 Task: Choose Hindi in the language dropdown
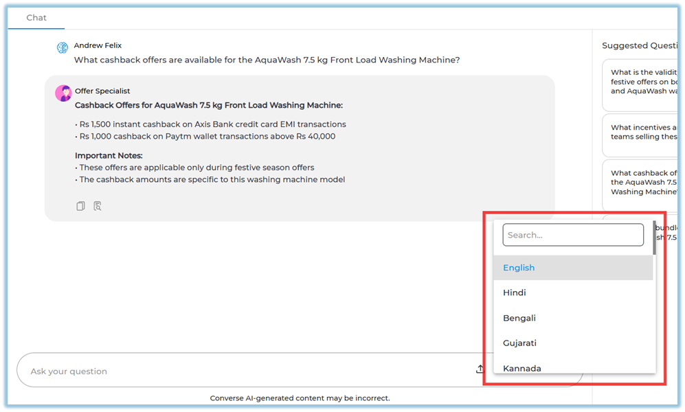click(x=515, y=293)
